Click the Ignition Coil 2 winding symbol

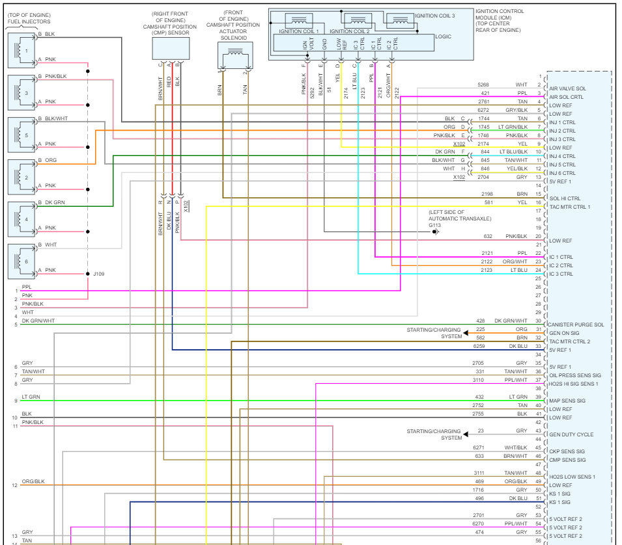click(x=358, y=20)
